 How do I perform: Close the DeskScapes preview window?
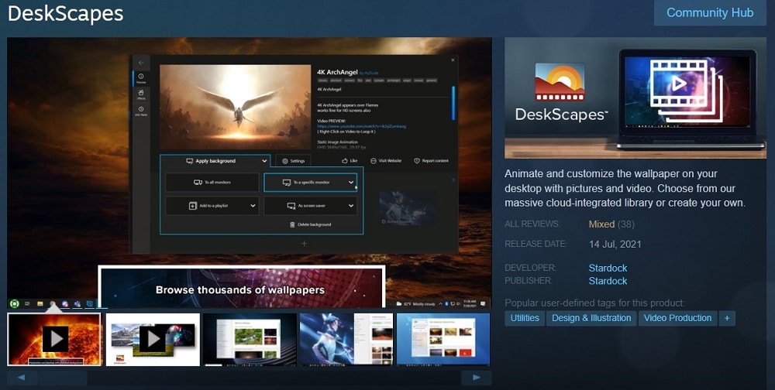[453, 60]
